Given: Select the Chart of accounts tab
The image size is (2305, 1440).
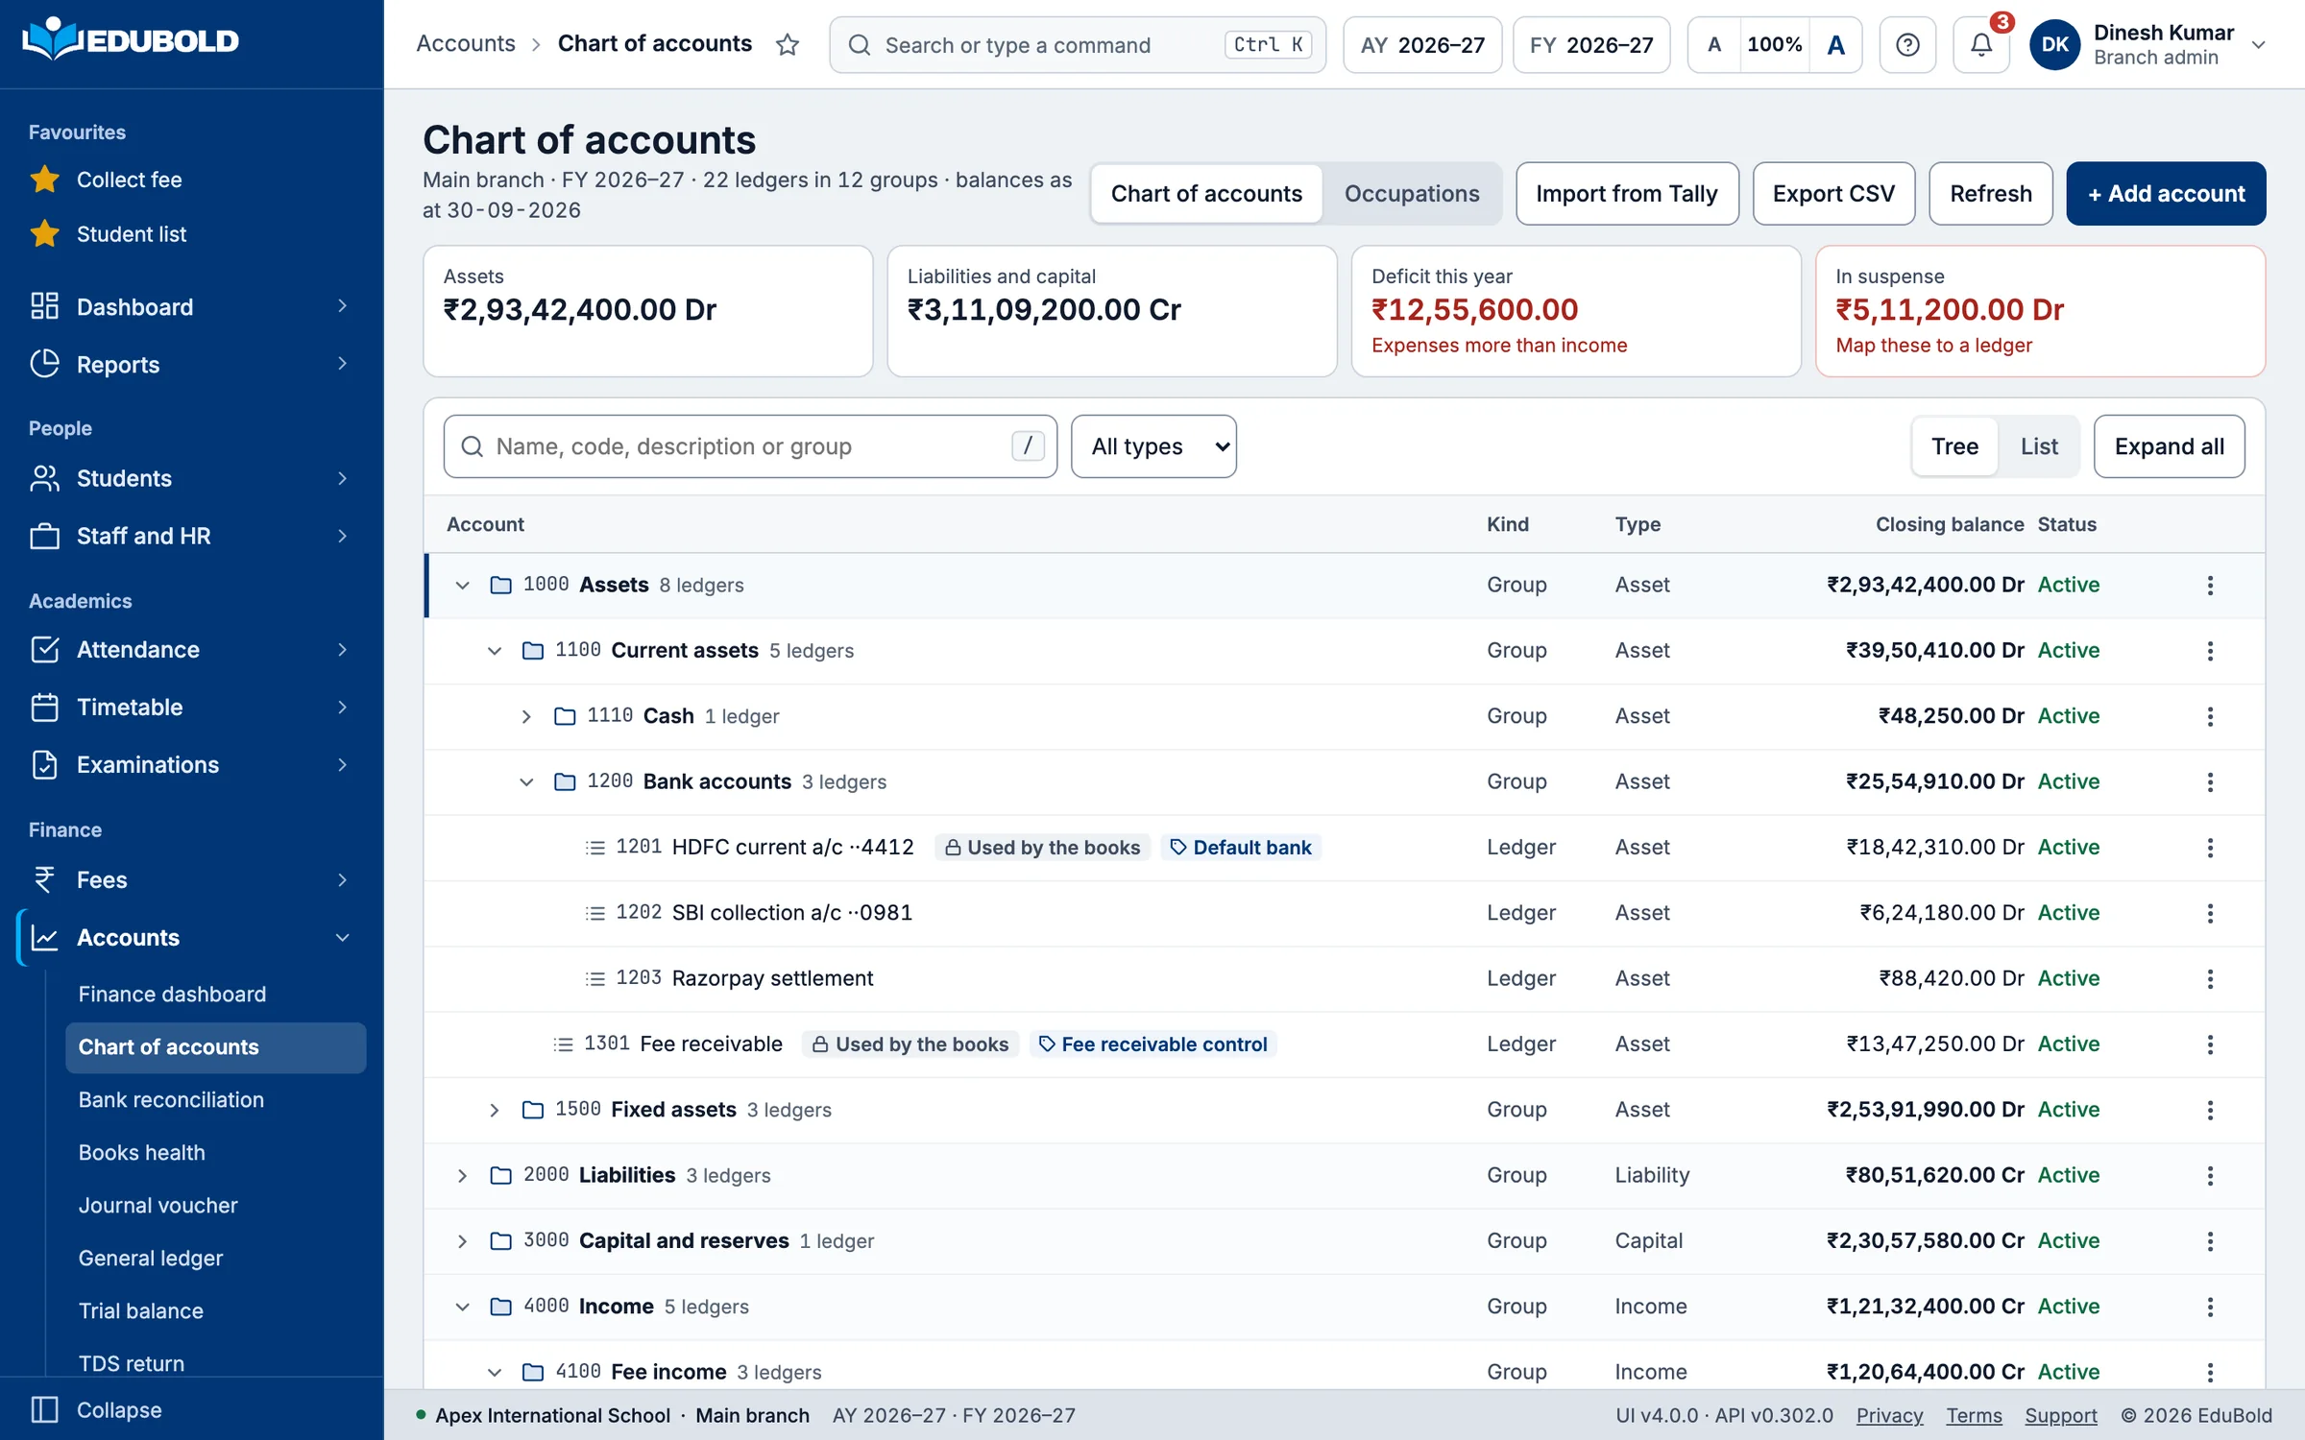Looking at the screenshot, I should coord(1206,193).
